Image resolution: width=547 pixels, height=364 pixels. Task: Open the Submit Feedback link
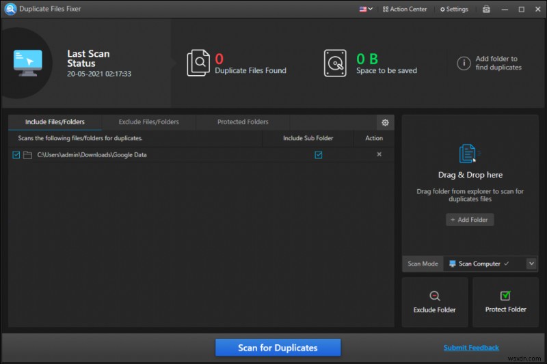(x=471, y=348)
